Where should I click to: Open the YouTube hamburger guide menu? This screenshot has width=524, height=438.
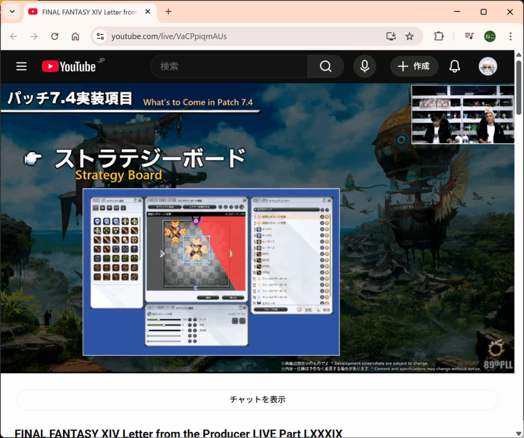[21, 67]
